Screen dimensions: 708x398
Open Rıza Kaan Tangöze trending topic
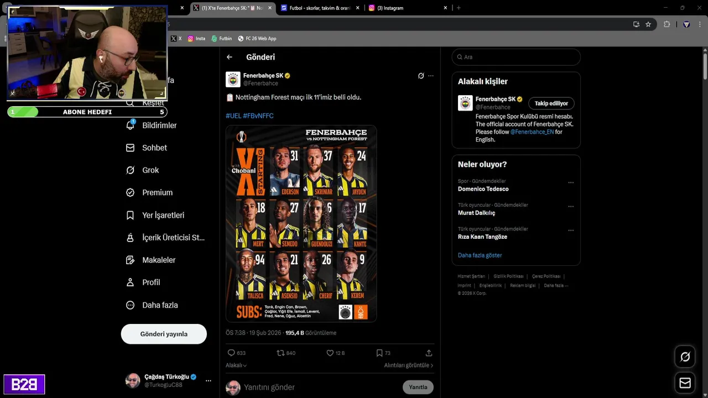pos(482,237)
